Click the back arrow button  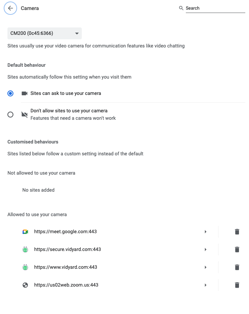click(10, 8)
